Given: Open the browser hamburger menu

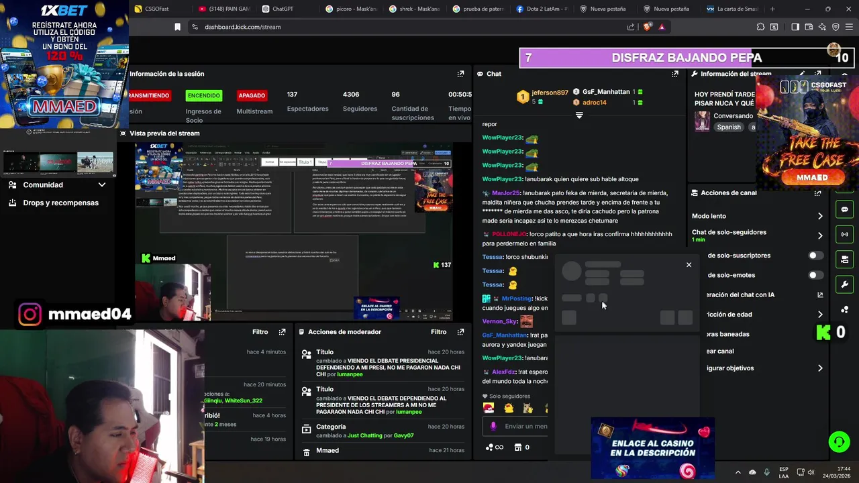Looking at the screenshot, I should tap(848, 27).
